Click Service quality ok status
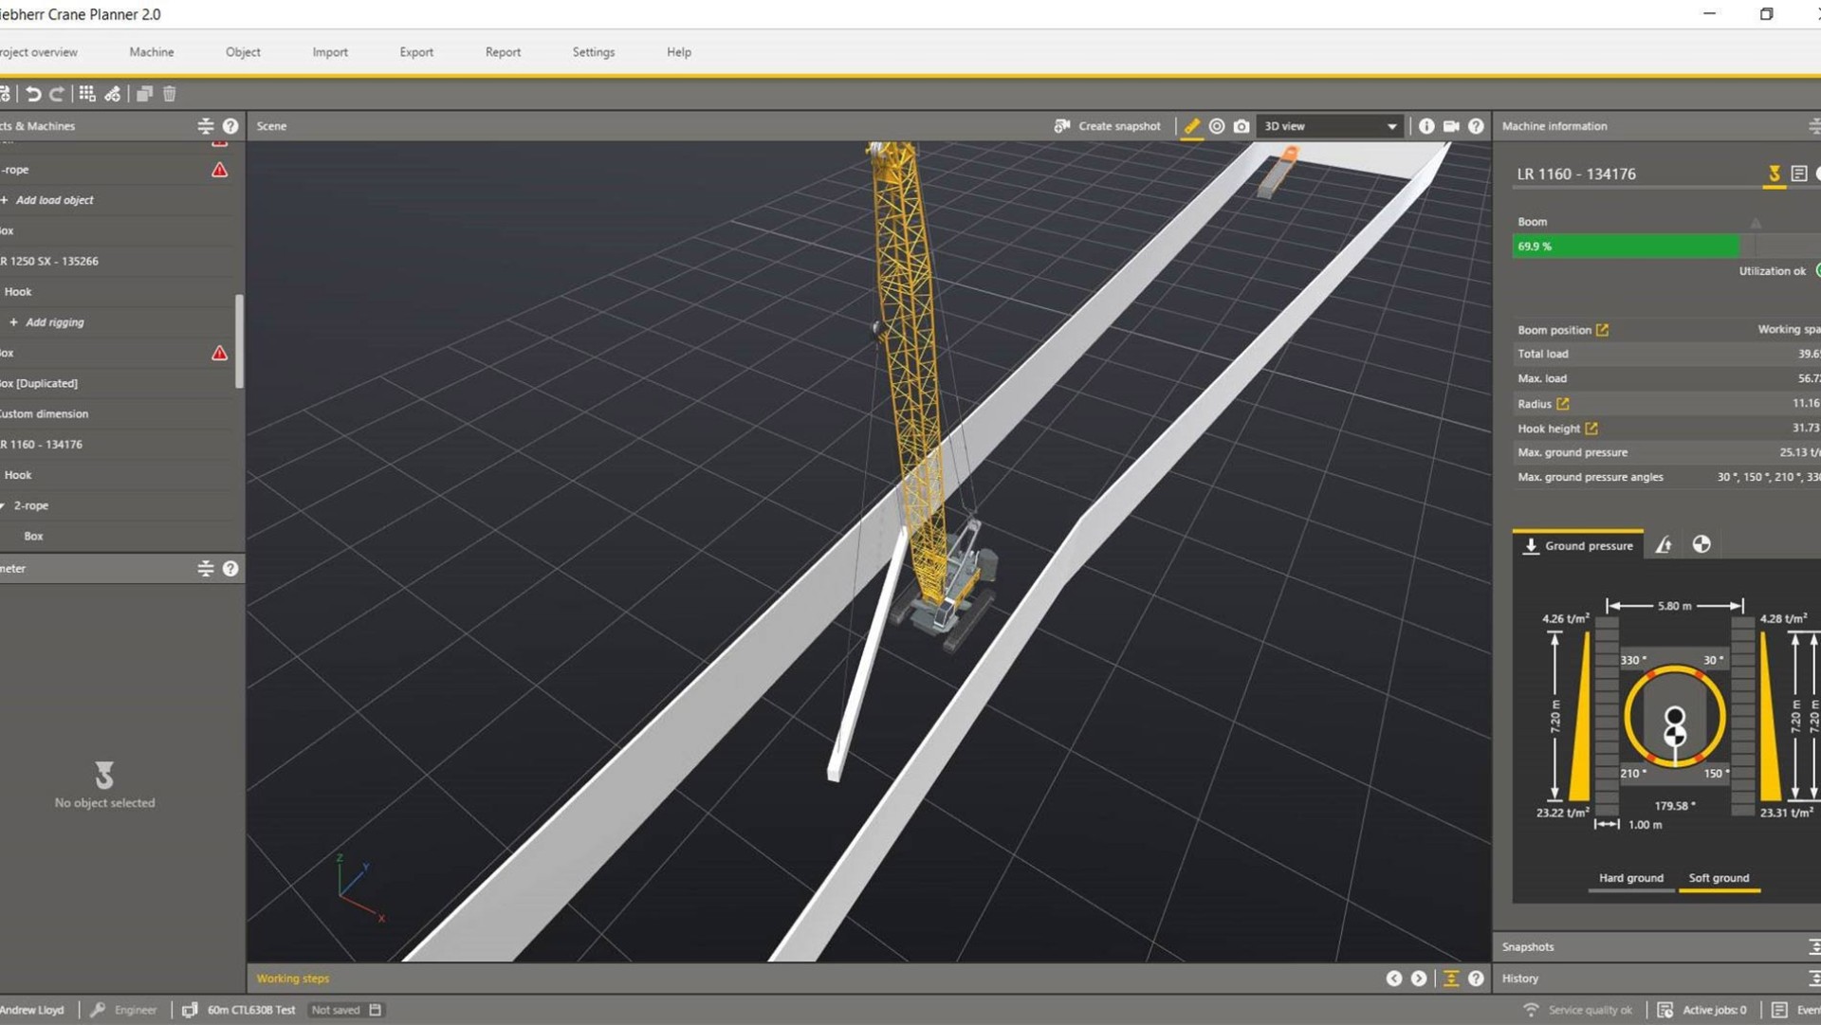 tap(1578, 1011)
